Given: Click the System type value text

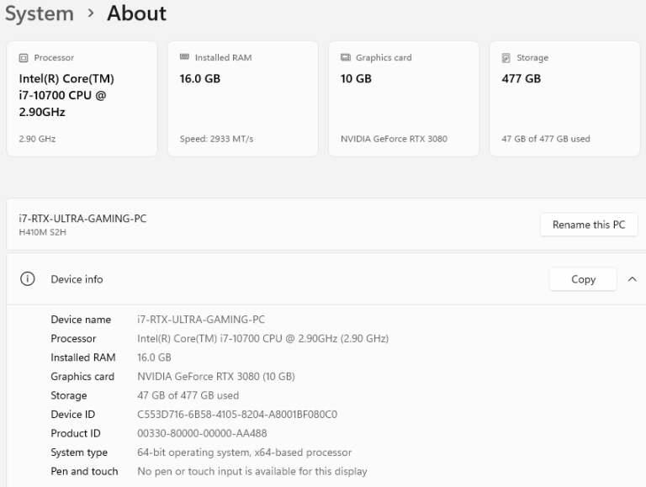Looking at the screenshot, I should click(244, 453).
